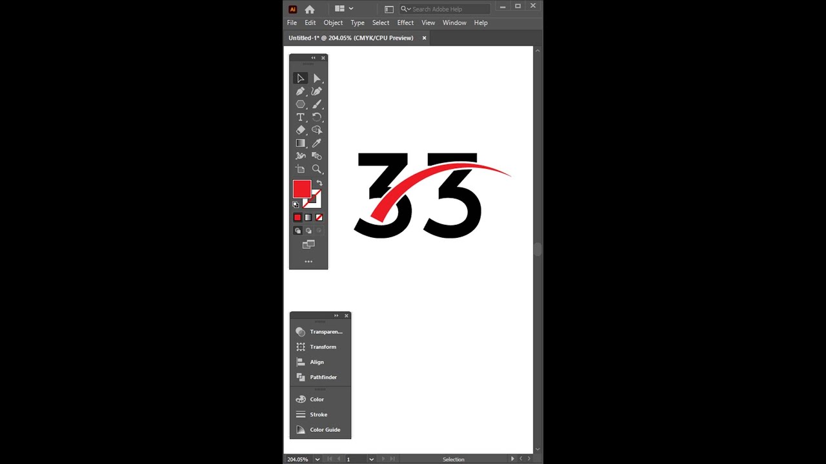
Task: Close the Untitled-1 document tab
Action: tap(424, 38)
